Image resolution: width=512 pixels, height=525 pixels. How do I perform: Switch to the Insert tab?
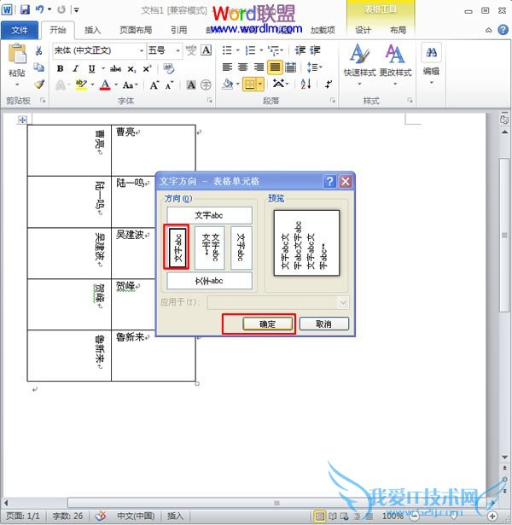point(92,30)
